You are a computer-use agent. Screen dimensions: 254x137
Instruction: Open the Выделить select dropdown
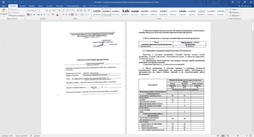click(x=235, y=16)
